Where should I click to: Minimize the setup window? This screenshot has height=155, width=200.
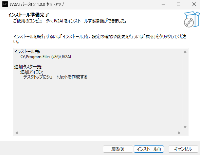point(163,4)
